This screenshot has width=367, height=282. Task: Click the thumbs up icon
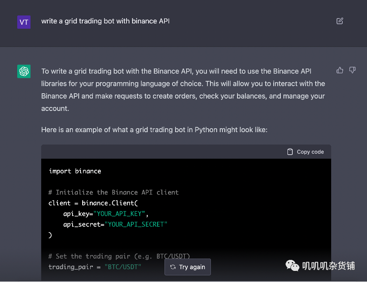click(x=340, y=70)
